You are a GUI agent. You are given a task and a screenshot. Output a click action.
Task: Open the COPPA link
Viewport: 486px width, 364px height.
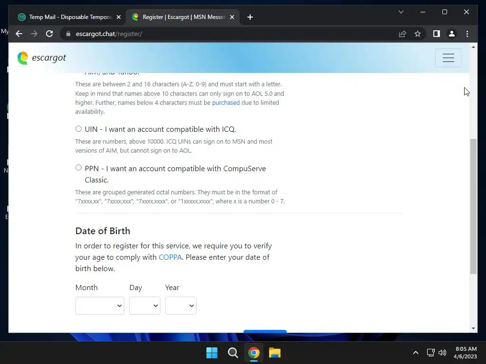[170, 257]
